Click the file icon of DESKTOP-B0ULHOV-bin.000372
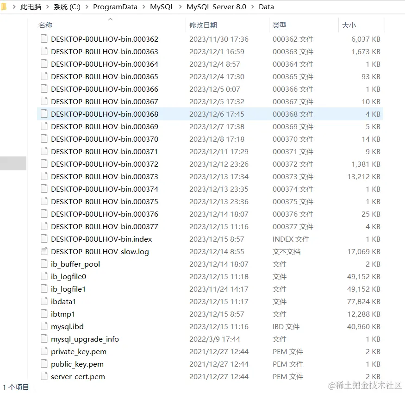Image resolution: width=405 pixels, height=393 pixels. [44, 164]
